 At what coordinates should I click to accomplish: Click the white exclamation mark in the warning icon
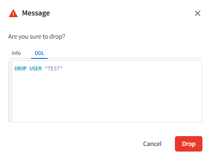pos(13,14)
